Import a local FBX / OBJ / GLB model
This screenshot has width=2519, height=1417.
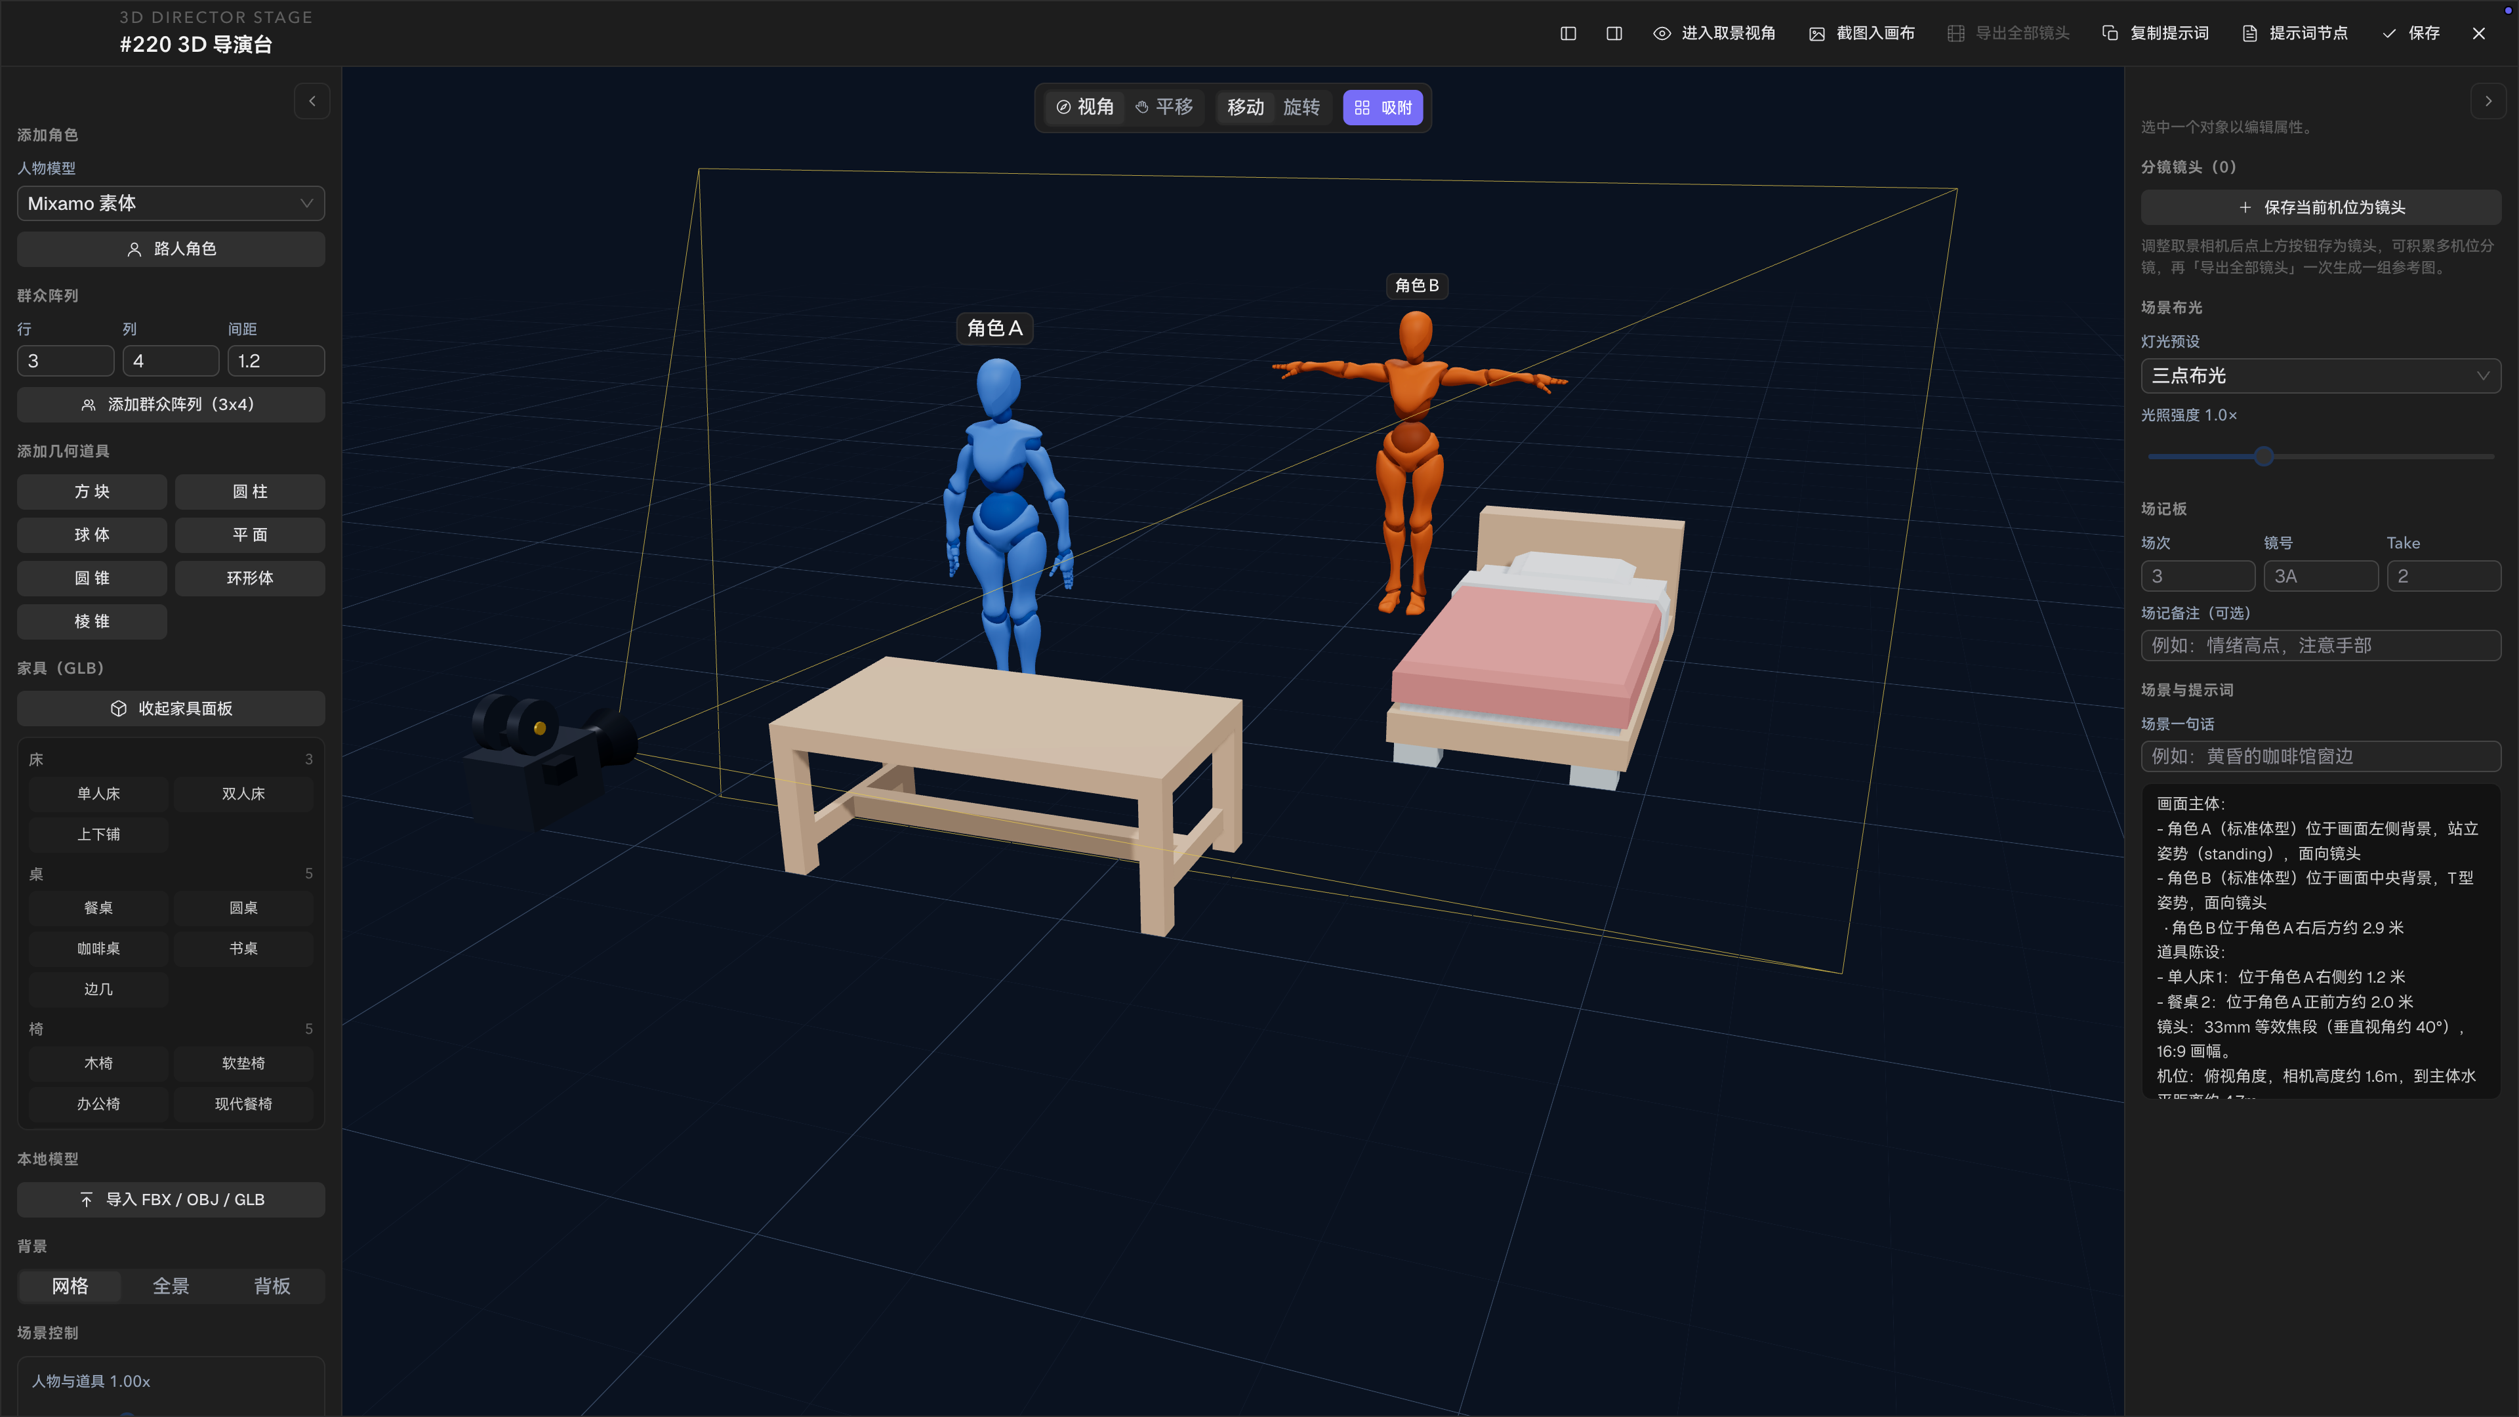click(170, 1199)
